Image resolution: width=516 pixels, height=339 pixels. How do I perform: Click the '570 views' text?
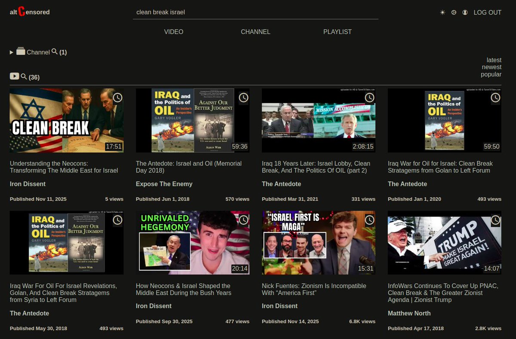coord(237,199)
